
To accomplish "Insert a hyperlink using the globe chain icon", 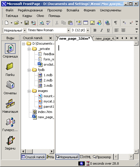I will [x=108, y=23].
